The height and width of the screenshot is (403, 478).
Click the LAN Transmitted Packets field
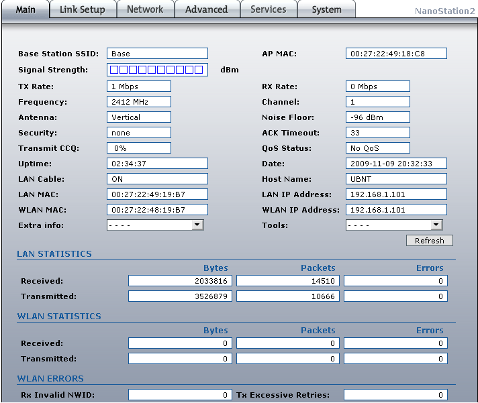point(288,296)
